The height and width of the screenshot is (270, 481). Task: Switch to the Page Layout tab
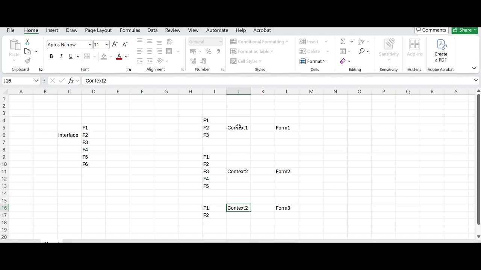pos(98,30)
